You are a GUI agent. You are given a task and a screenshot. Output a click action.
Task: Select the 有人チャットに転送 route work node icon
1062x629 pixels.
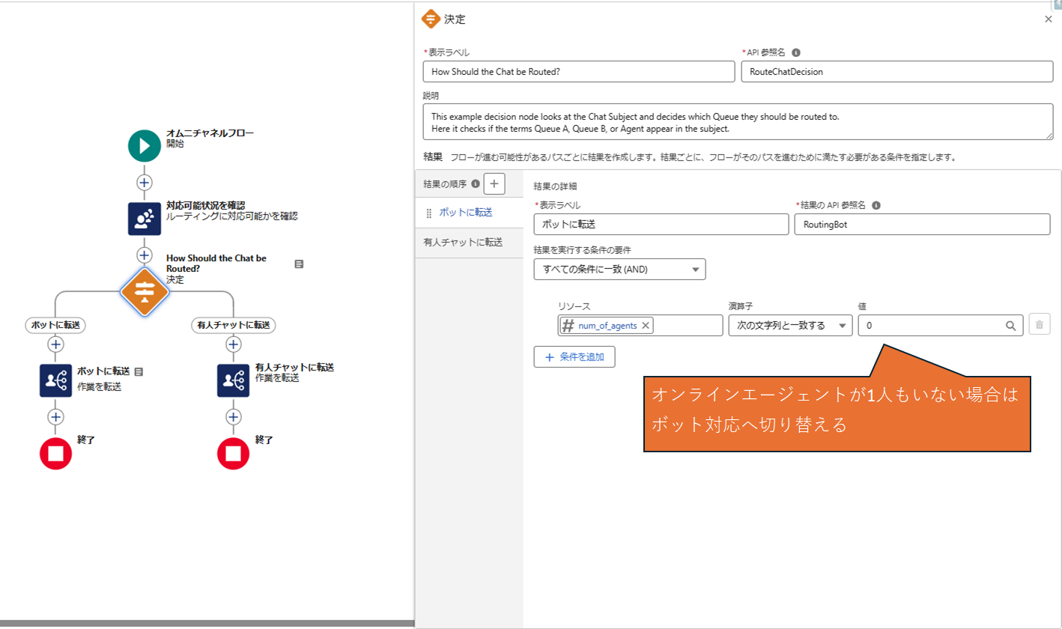pyautogui.click(x=234, y=380)
